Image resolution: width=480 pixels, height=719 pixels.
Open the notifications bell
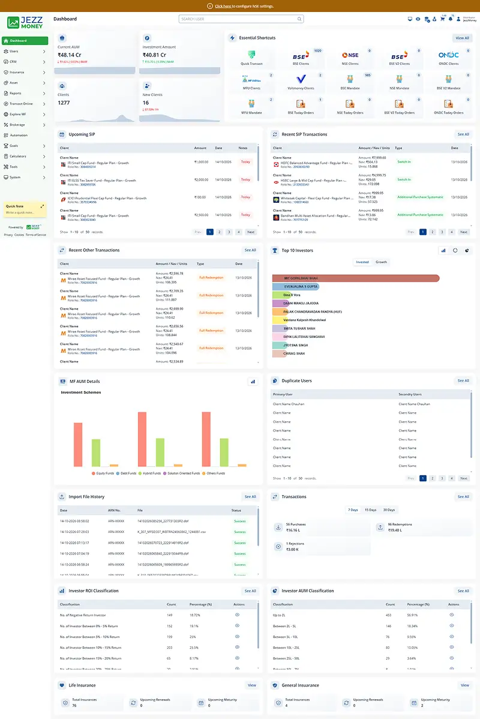coord(450,19)
